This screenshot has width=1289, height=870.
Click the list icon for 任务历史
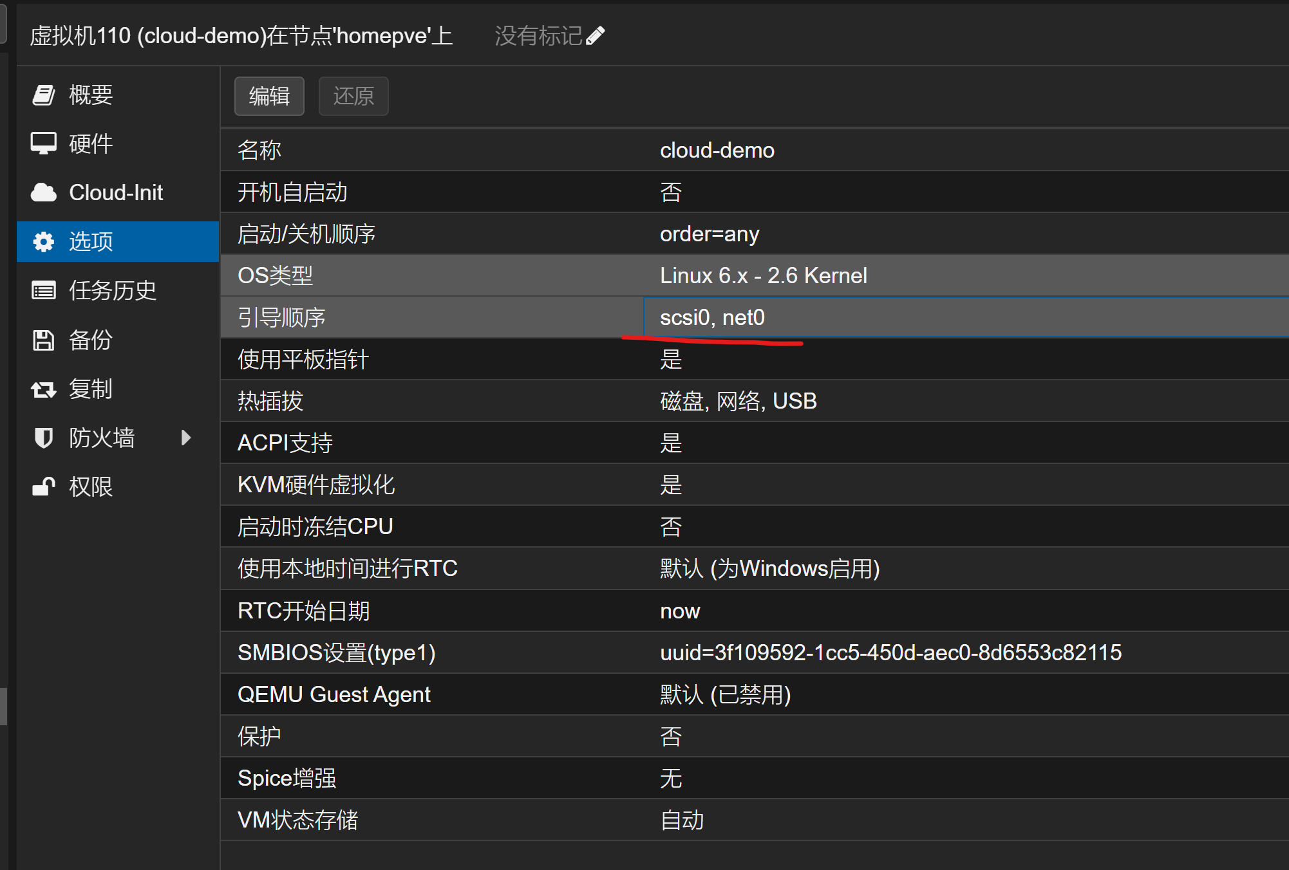[x=43, y=291]
